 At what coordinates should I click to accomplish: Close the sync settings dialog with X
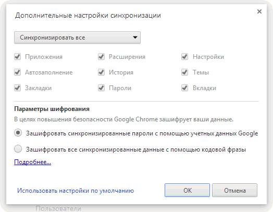[x=259, y=11]
